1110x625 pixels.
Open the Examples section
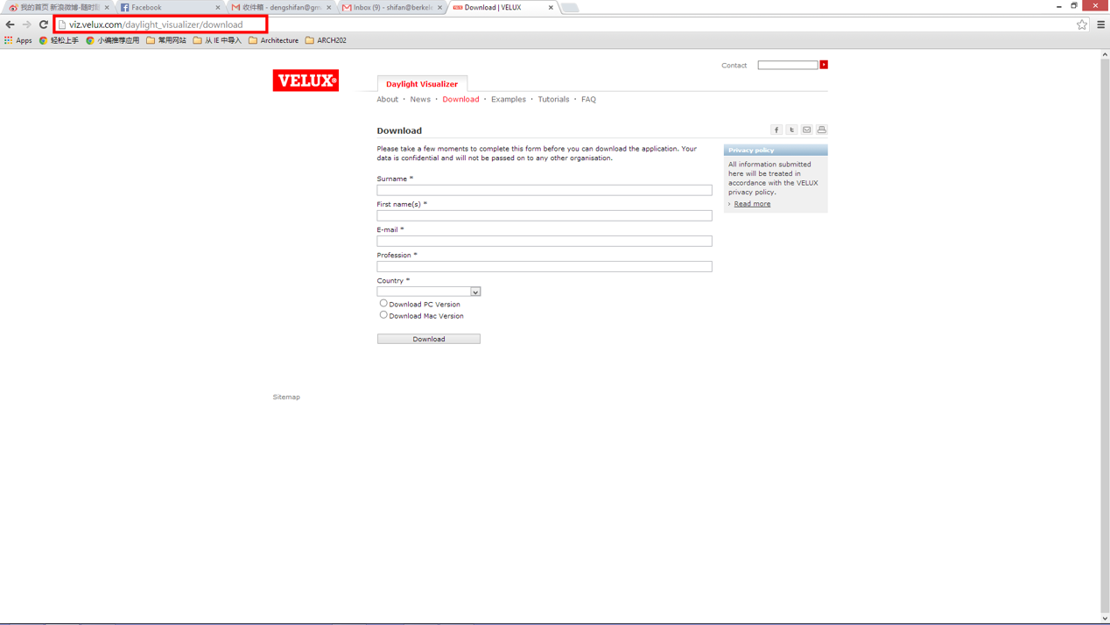509,100
